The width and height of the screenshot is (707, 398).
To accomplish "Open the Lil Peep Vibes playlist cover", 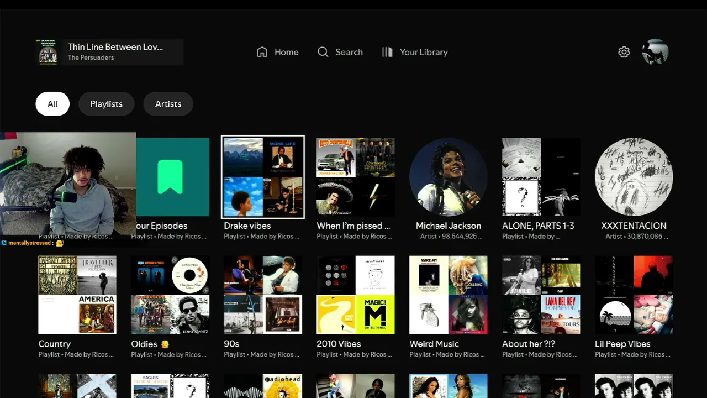I will [634, 295].
